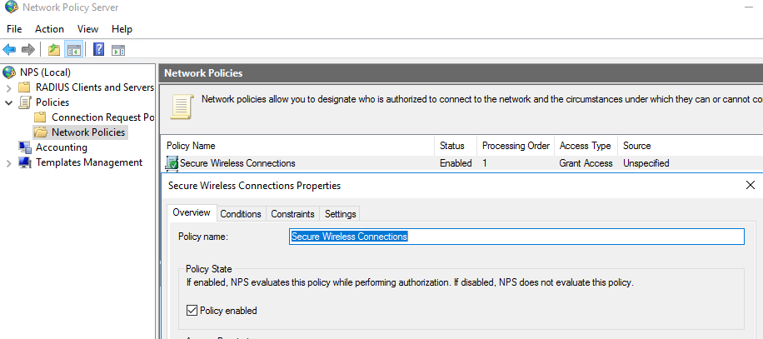
Task: Select RADIUS Clients and Servers tree label
Action: 95,87
